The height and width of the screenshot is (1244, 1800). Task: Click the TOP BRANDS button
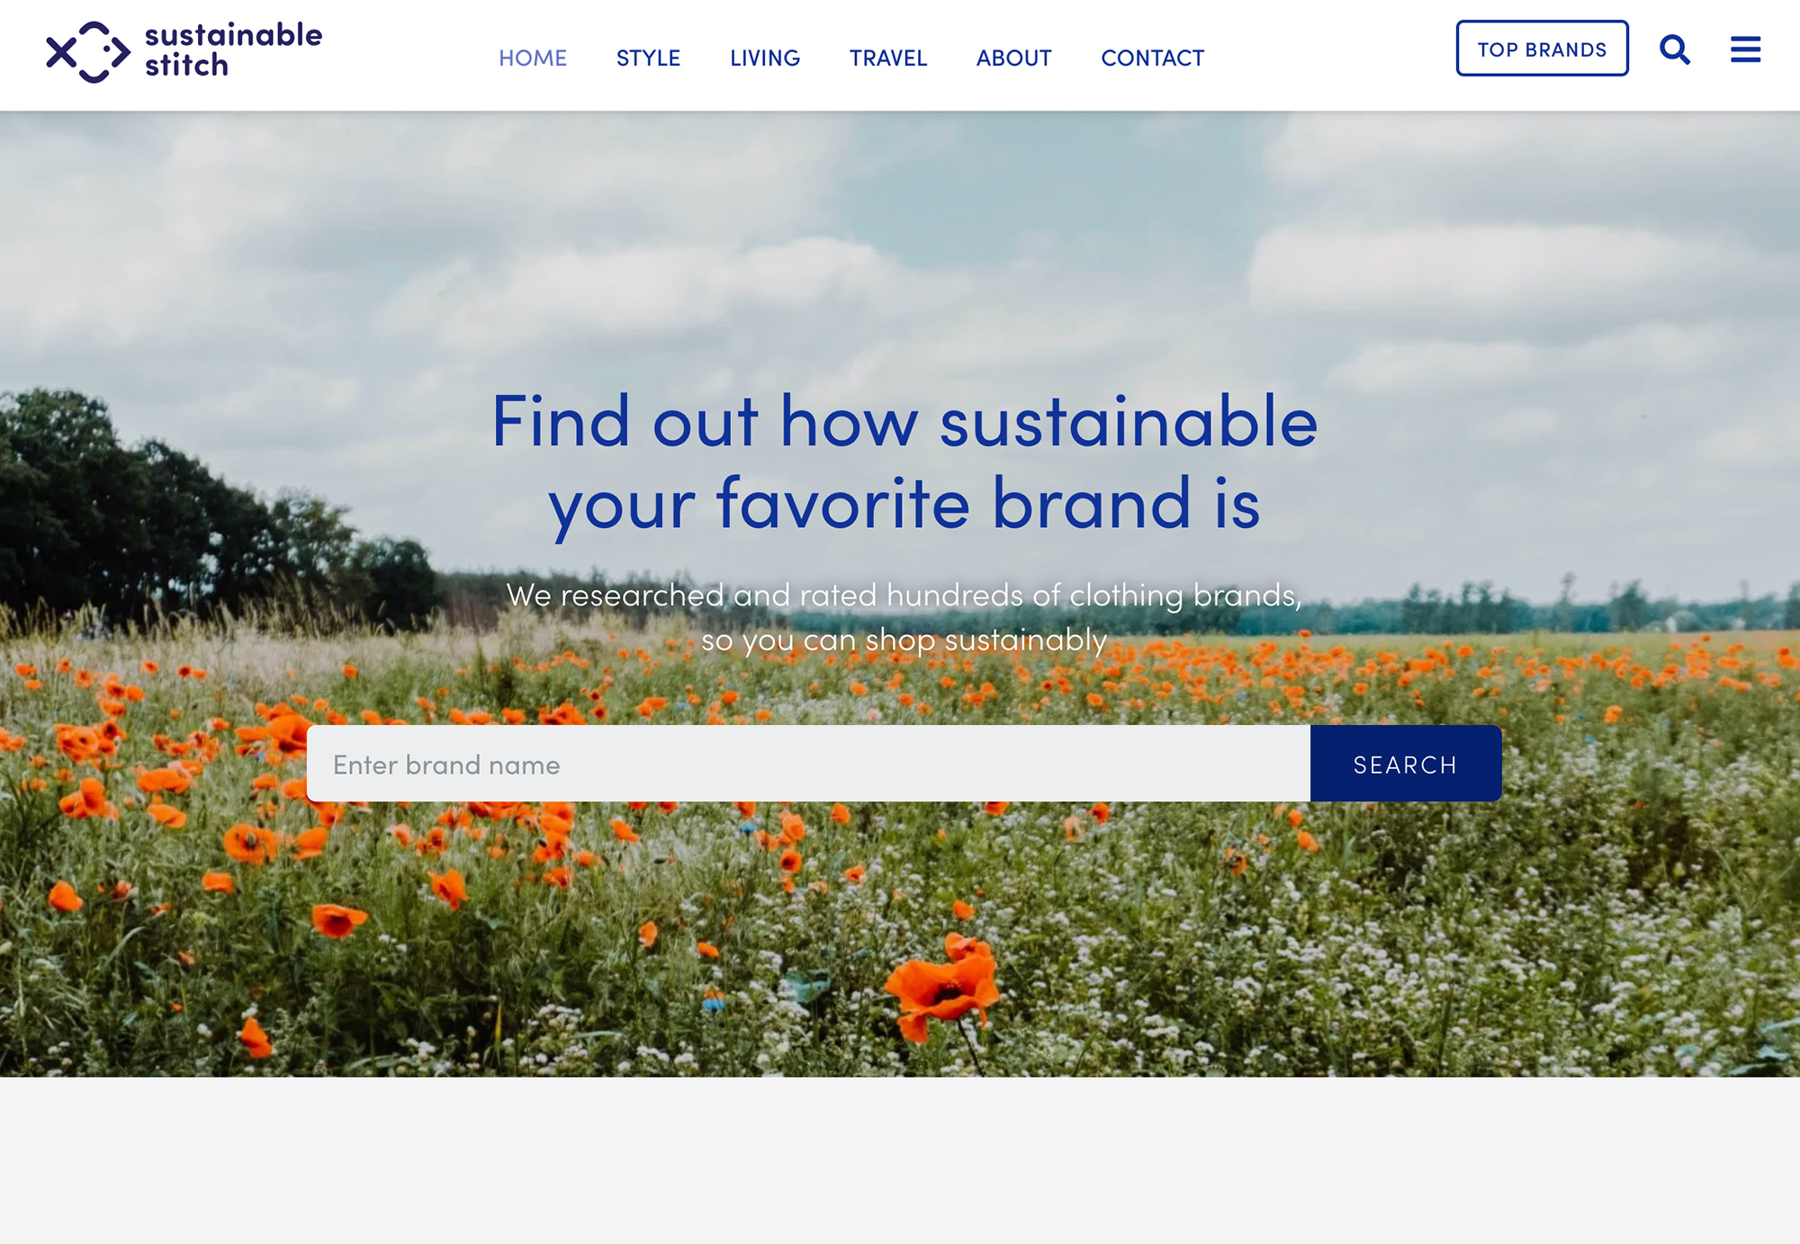point(1543,49)
